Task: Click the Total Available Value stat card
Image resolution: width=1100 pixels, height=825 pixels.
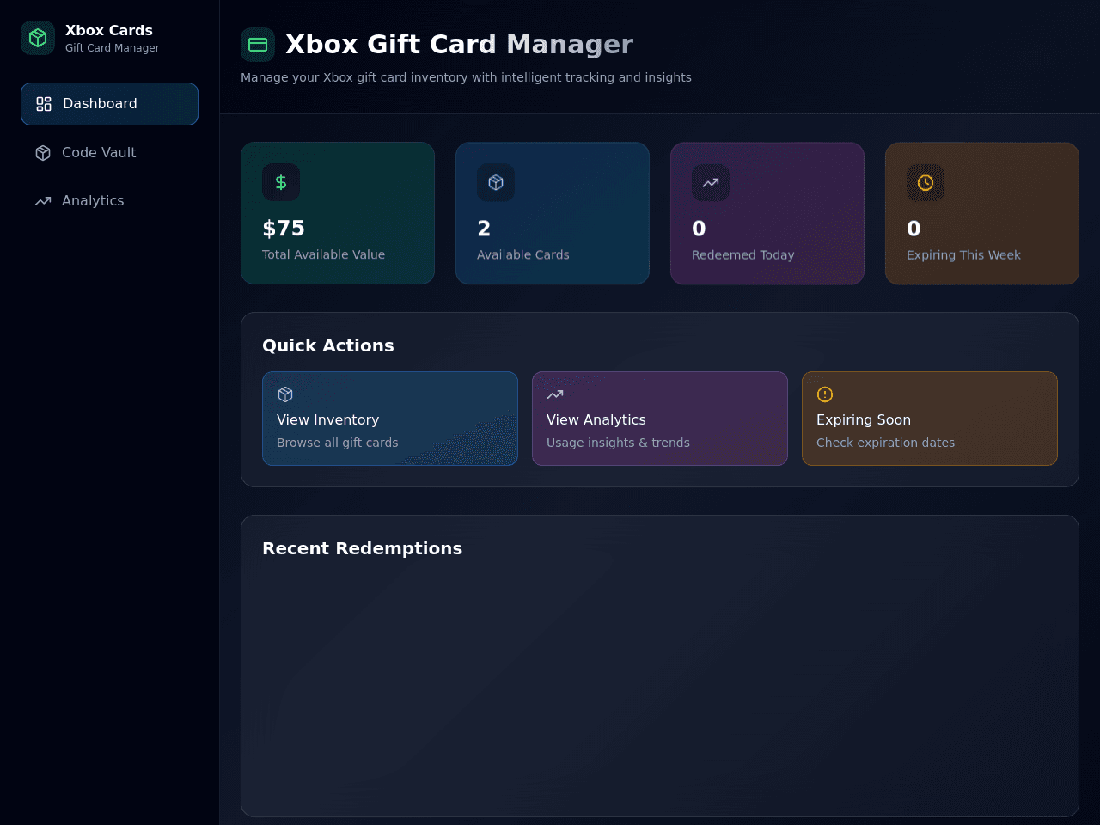Action: point(338,213)
